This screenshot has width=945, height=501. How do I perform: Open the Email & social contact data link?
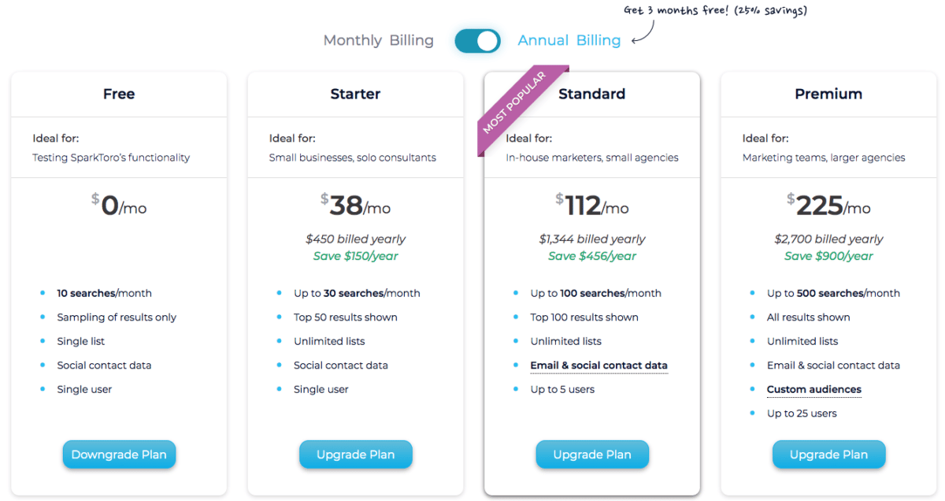point(598,365)
